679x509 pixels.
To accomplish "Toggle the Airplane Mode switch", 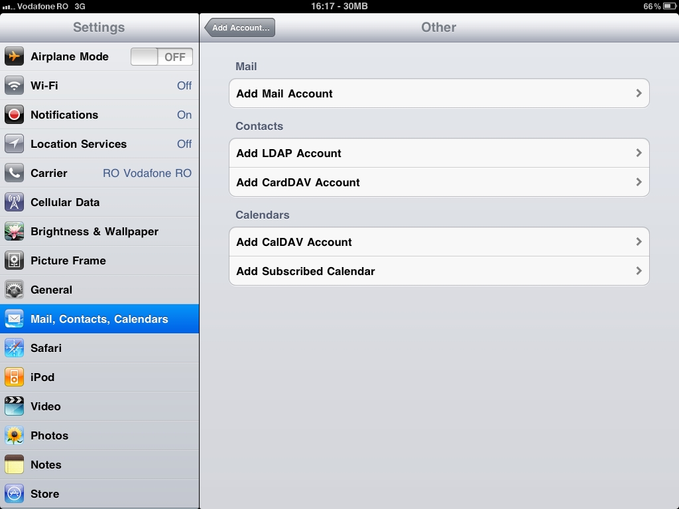I will (162, 57).
